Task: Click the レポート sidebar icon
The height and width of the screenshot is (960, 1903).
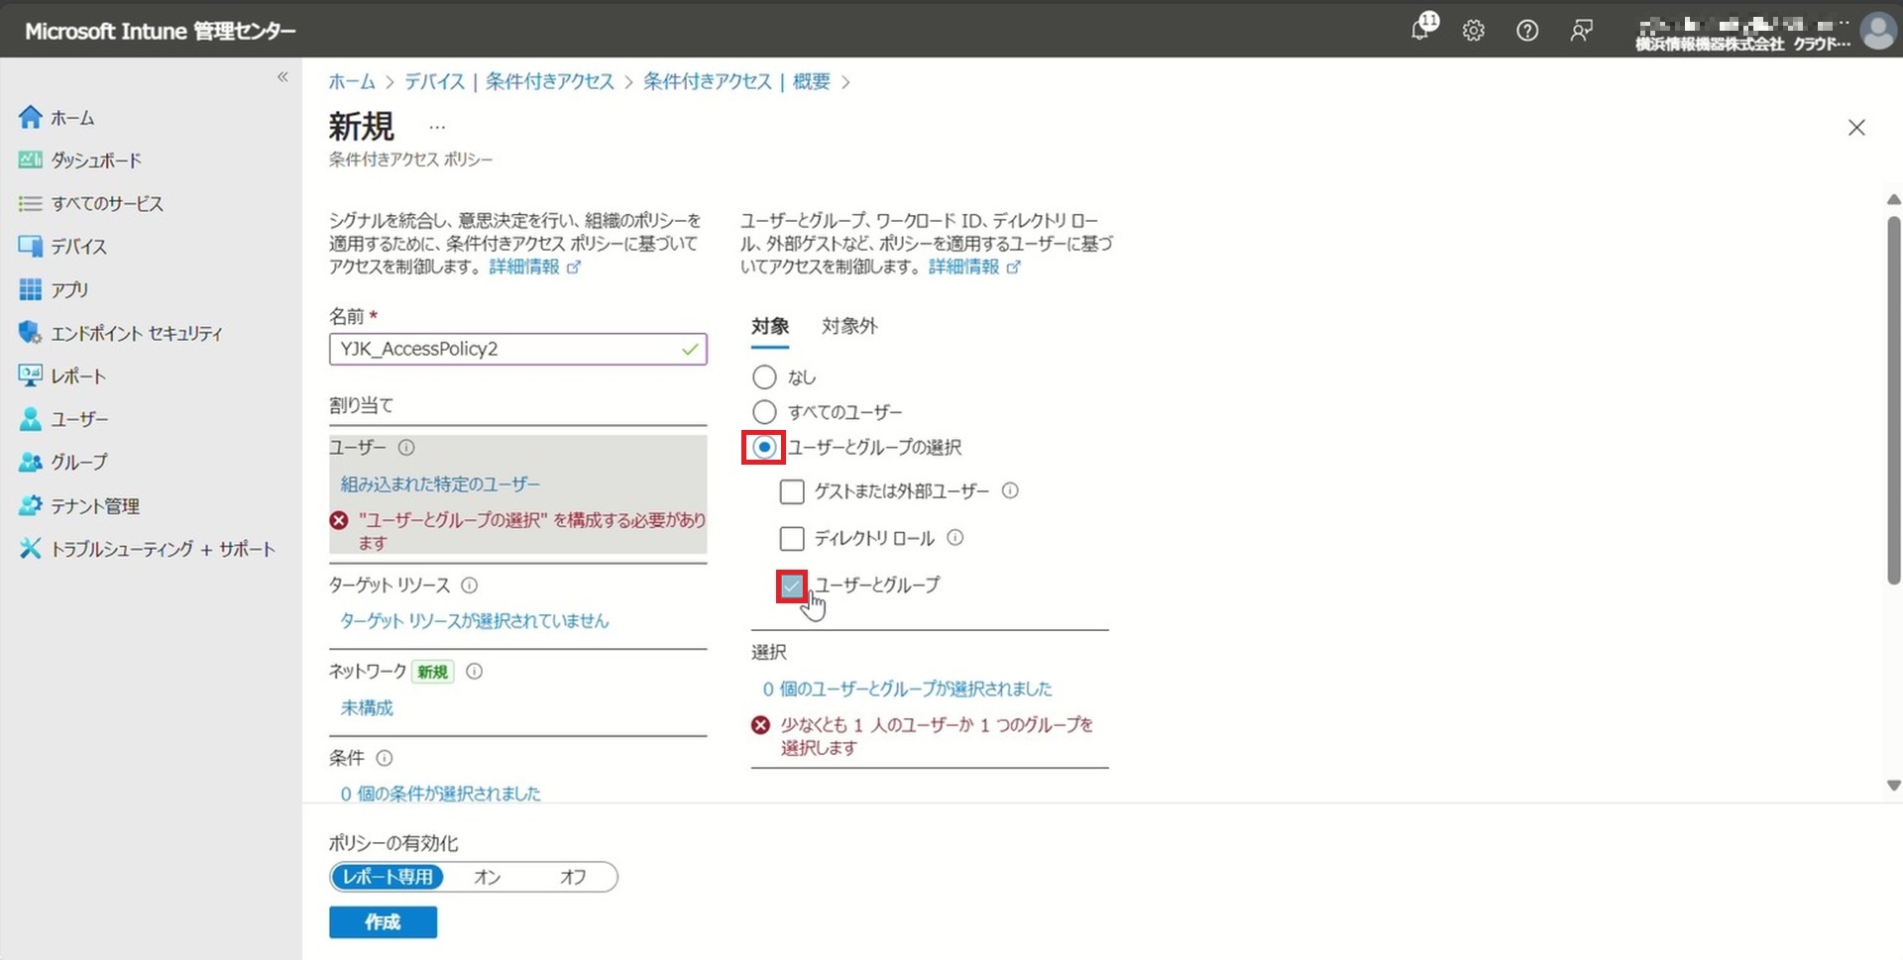Action: click(x=30, y=376)
